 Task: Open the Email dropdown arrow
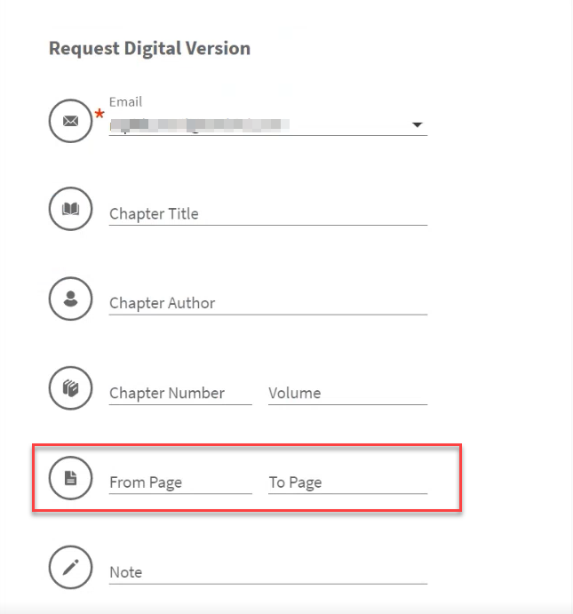pos(417,125)
